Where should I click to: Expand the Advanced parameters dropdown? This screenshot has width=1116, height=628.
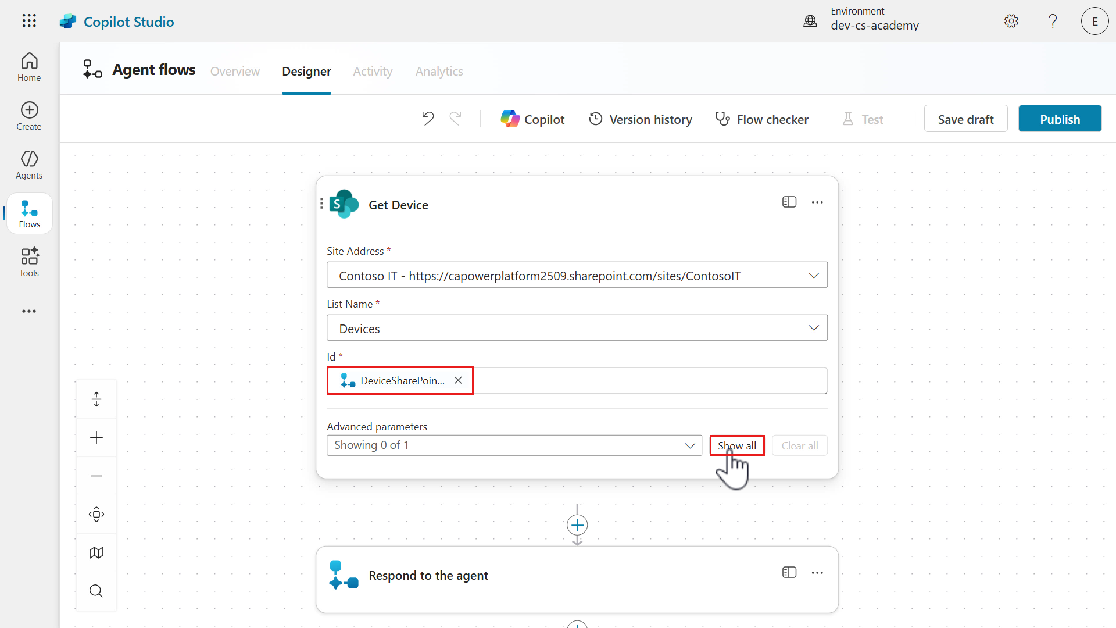690,445
